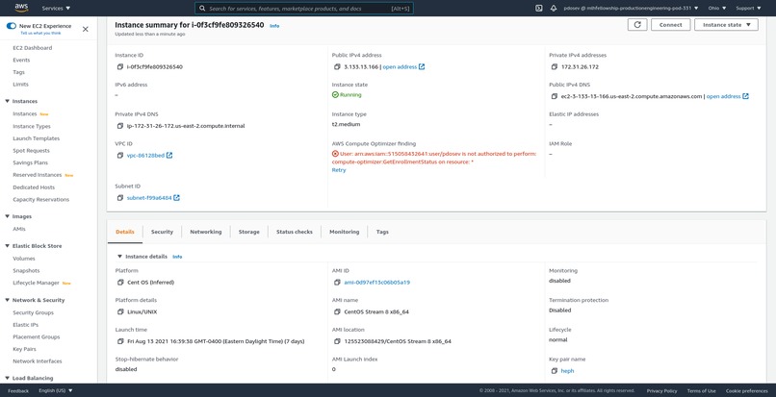Open the Support dropdown menu
776x397 pixels.
[x=748, y=9]
